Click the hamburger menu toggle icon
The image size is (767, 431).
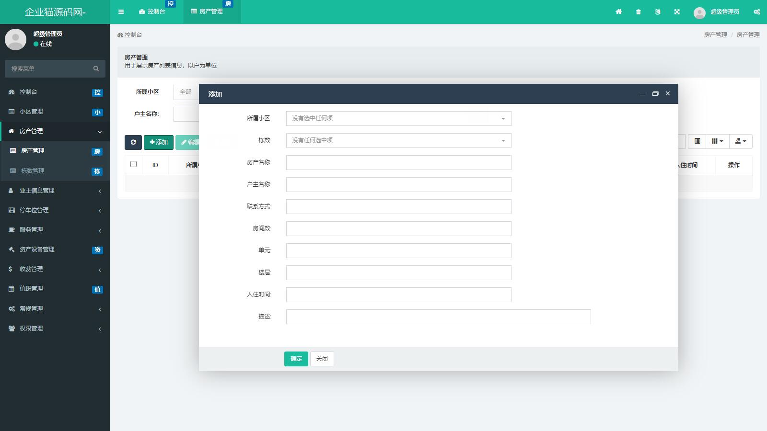(x=121, y=12)
